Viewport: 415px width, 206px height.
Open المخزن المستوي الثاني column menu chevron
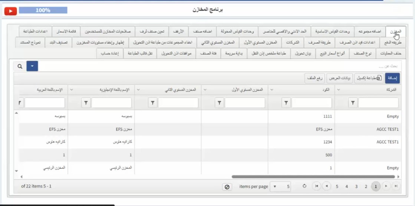point(138,90)
